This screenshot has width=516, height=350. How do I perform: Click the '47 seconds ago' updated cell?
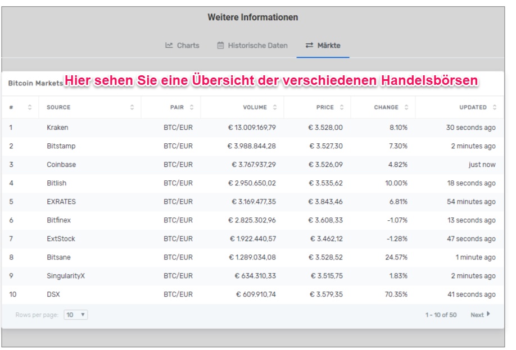tap(471, 239)
